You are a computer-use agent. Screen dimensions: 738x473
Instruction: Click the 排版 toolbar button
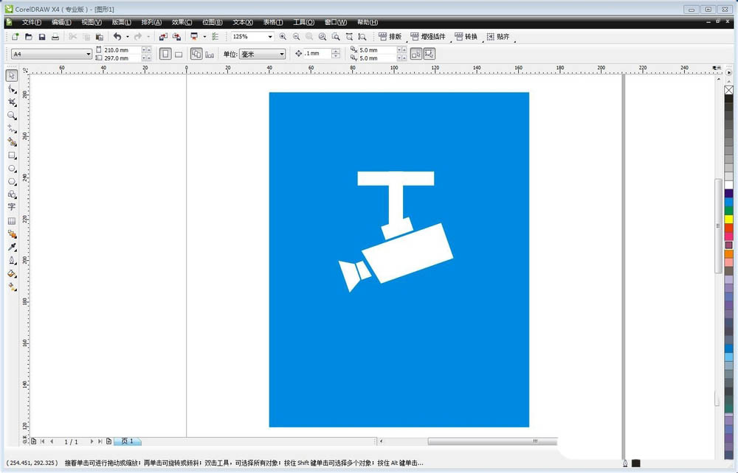pyautogui.click(x=390, y=37)
